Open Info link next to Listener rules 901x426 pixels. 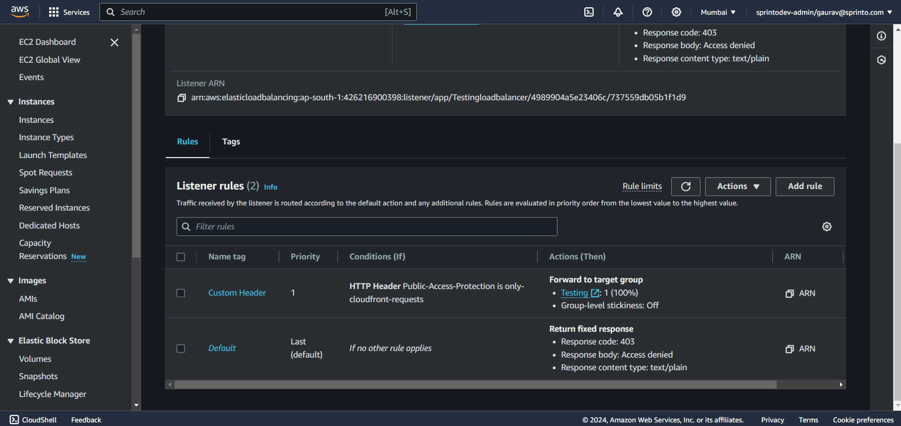(271, 187)
